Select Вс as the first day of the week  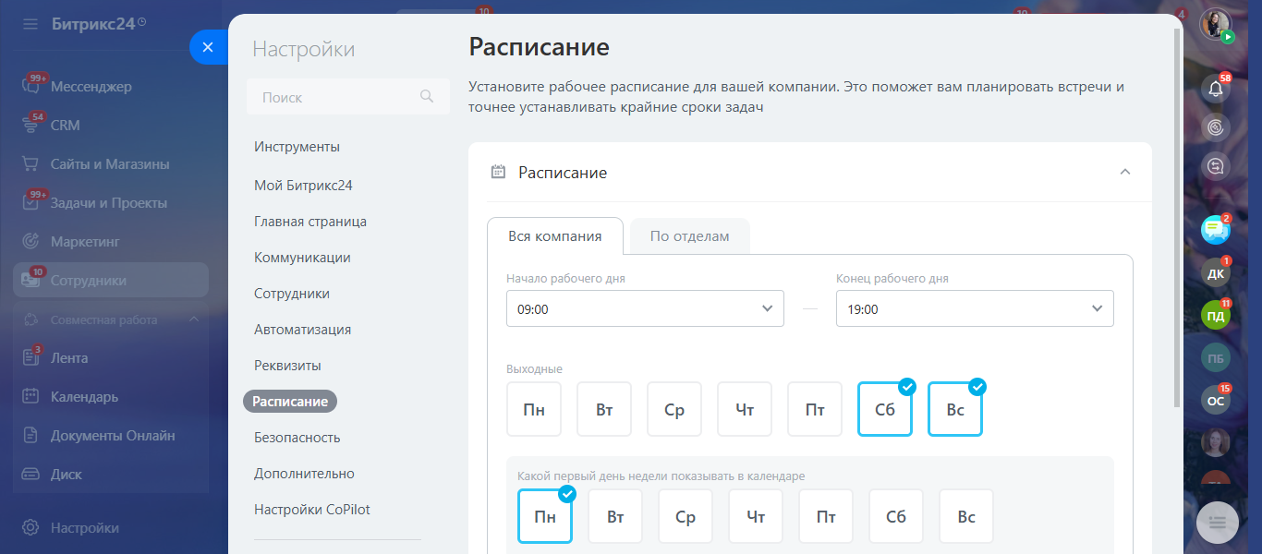(x=966, y=516)
